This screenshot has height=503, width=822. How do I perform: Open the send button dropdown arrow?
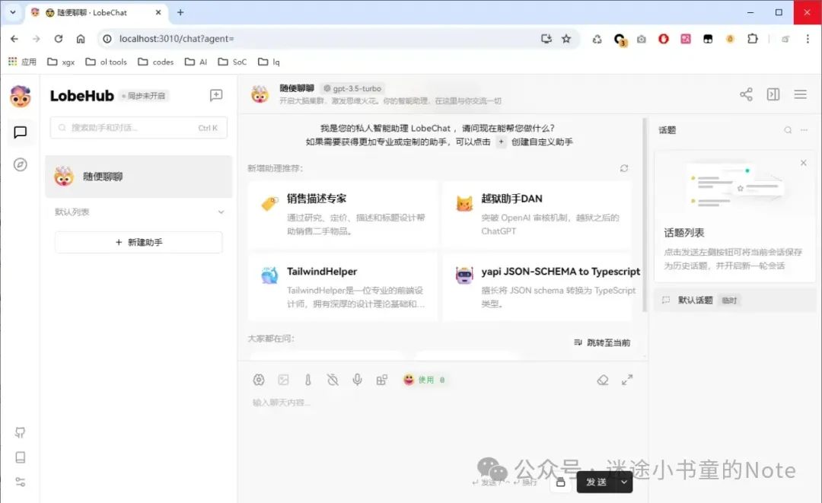[x=624, y=482]
